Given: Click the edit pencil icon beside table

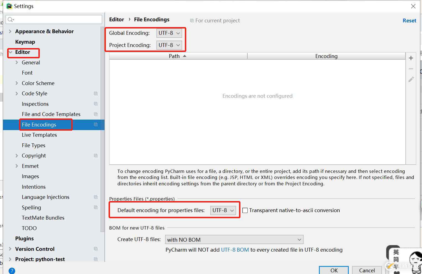Looking at the screenshot, I should [x=411, y=80].
